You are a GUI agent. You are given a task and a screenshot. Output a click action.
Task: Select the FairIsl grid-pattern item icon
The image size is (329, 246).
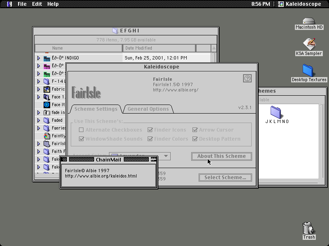pyautogui.click(x=46, y=144)
